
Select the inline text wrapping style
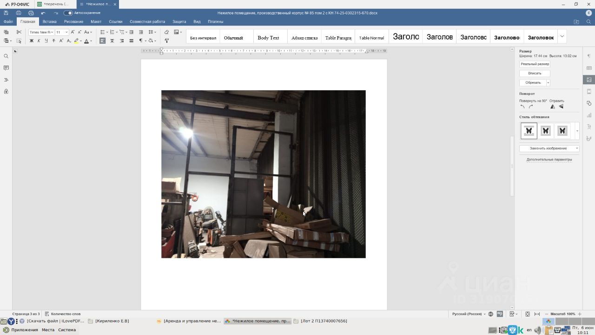click(529, 131)
